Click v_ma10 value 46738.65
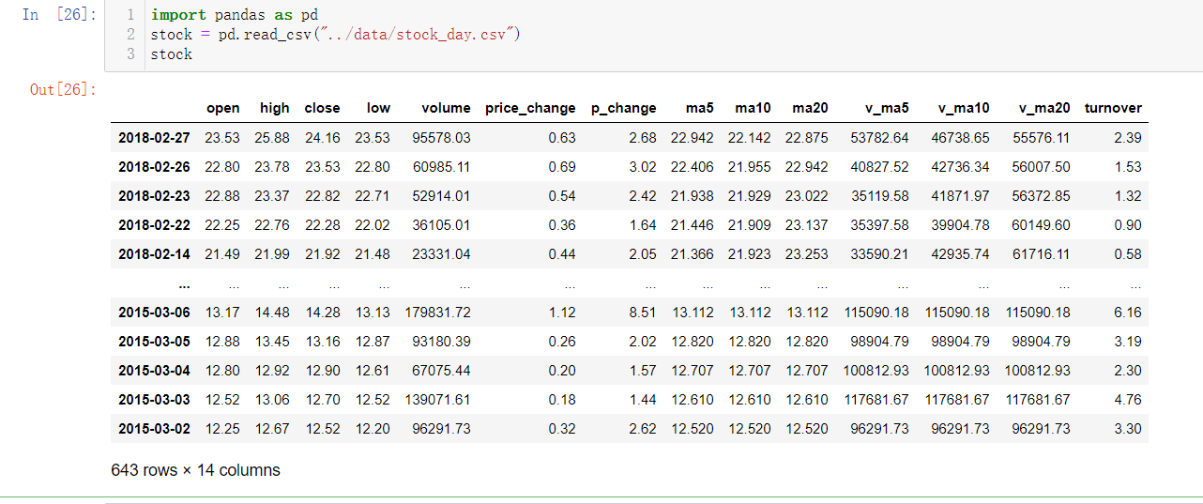This screenshot has width=1203, height=504. [x=960, y=138]
